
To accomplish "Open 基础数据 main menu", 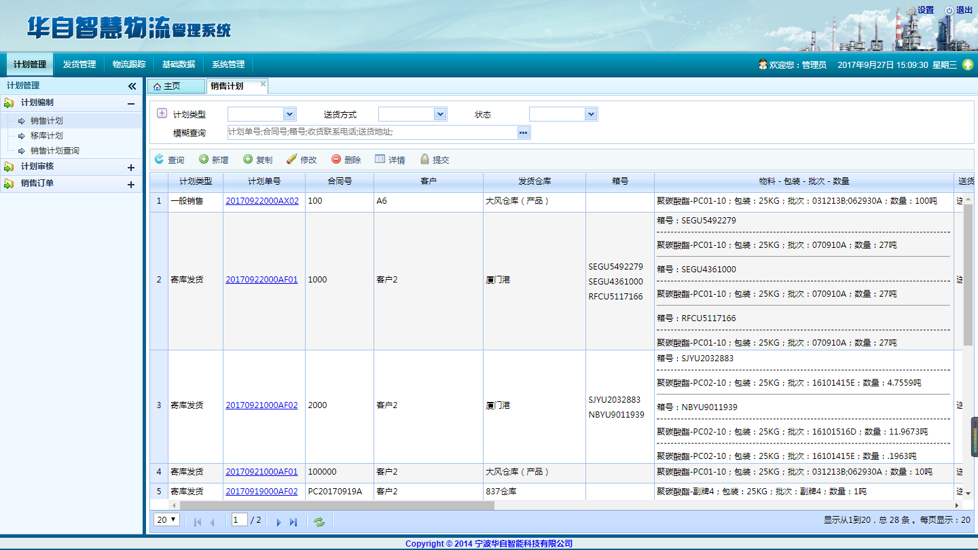I will [179, 65].
